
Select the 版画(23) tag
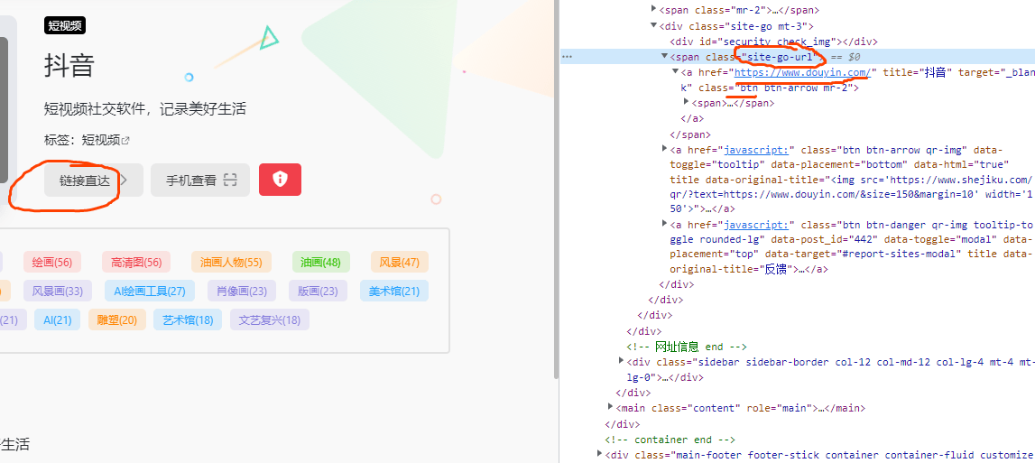[x=319, y=291]
